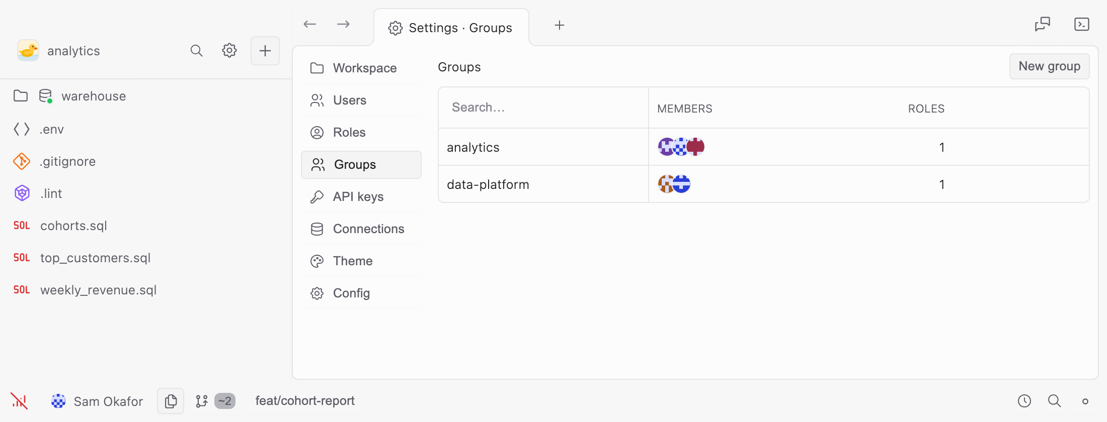Select the Settings · Groups tab
This screenshot has width=1107, height=422.
tap(451, 28)
